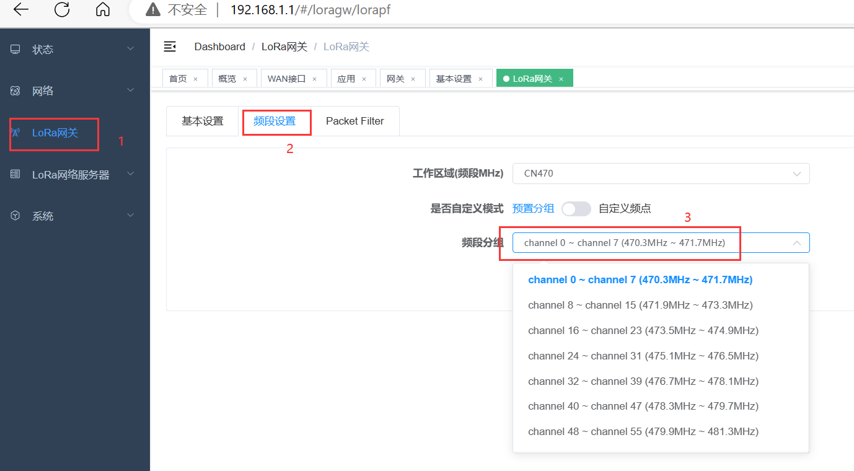Screen dimensions: 854x471
Task: Open the browser home page icon
Action: (103, 9)
